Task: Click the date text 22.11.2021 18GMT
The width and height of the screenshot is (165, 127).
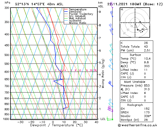Action: tap(124, 4)
